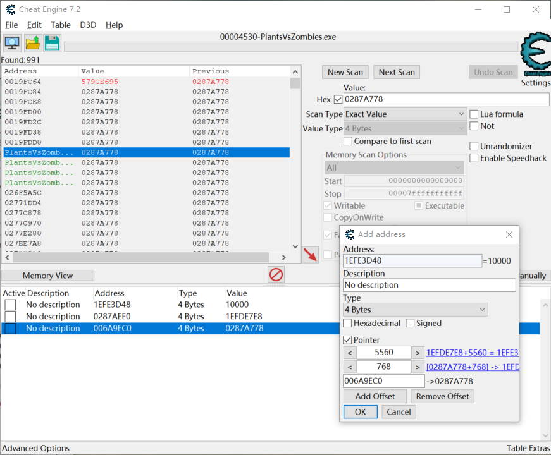Activate the entry with address 006A9EC0
This screenshot has height=455, width=551.
(x=10, y=328)
